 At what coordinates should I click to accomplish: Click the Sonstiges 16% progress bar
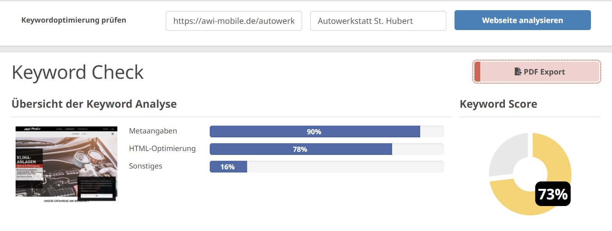(326, 167)
